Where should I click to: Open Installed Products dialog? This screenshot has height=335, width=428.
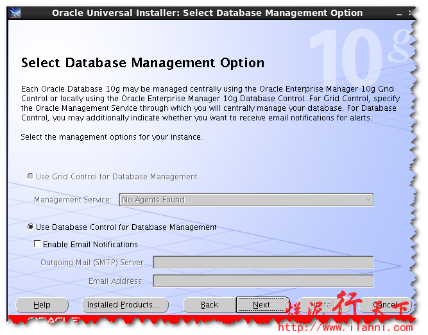click(125, 305)
